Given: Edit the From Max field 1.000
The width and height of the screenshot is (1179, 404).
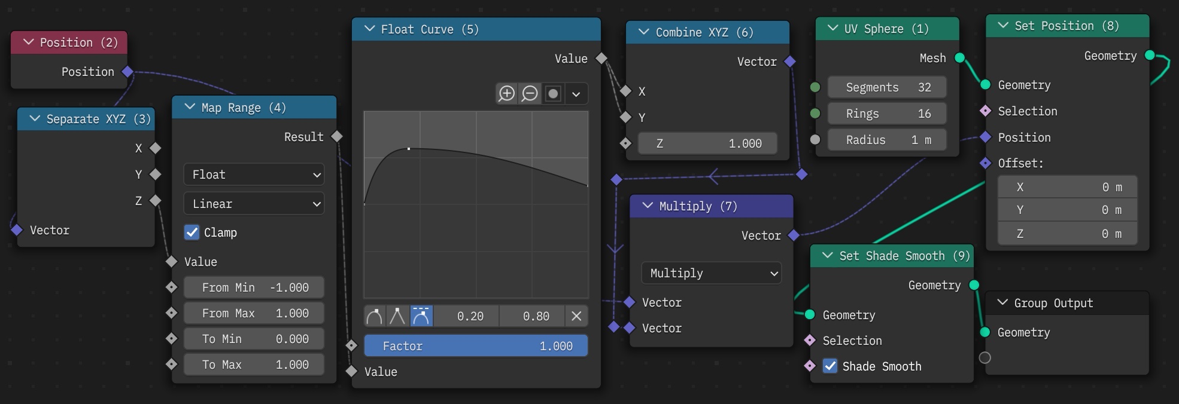Looking at the screenshot, I should 254,313.
